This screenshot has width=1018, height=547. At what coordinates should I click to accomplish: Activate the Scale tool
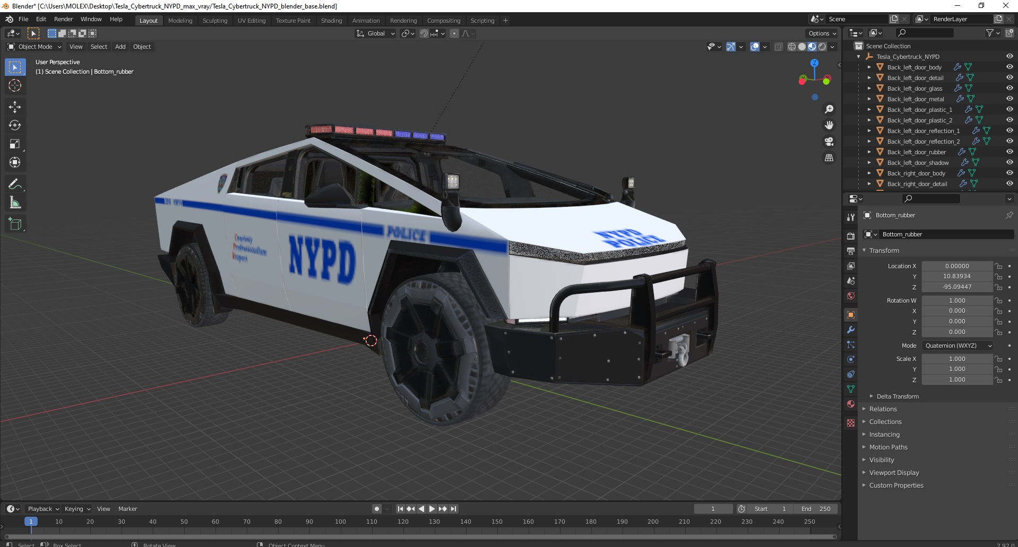15,144
